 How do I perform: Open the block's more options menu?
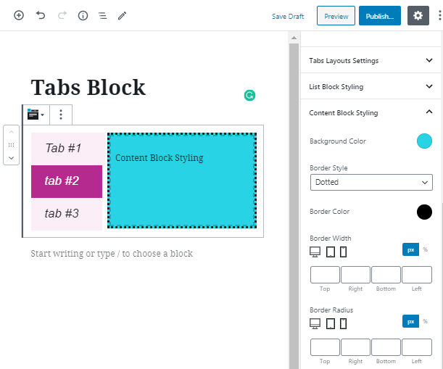61,115
